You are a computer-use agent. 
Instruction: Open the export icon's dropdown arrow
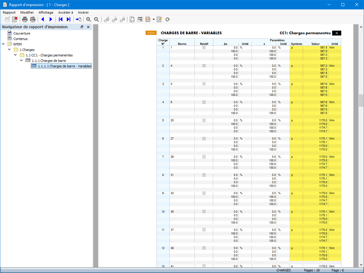153,19
